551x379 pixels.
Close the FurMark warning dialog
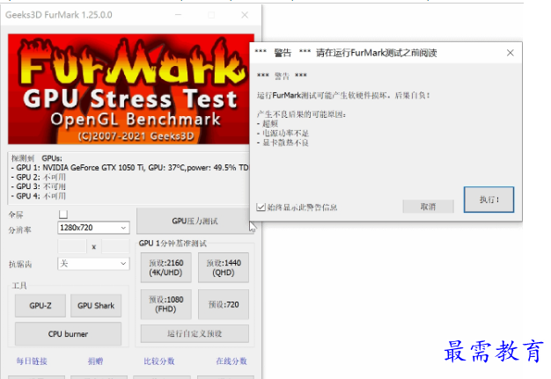point(511,53)
